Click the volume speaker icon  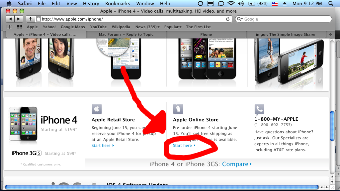(241, 3)
